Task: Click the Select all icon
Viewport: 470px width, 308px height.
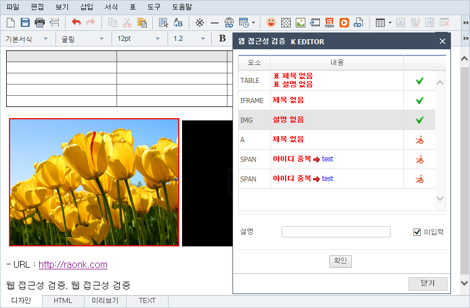Action: click(x=164, y=22)
